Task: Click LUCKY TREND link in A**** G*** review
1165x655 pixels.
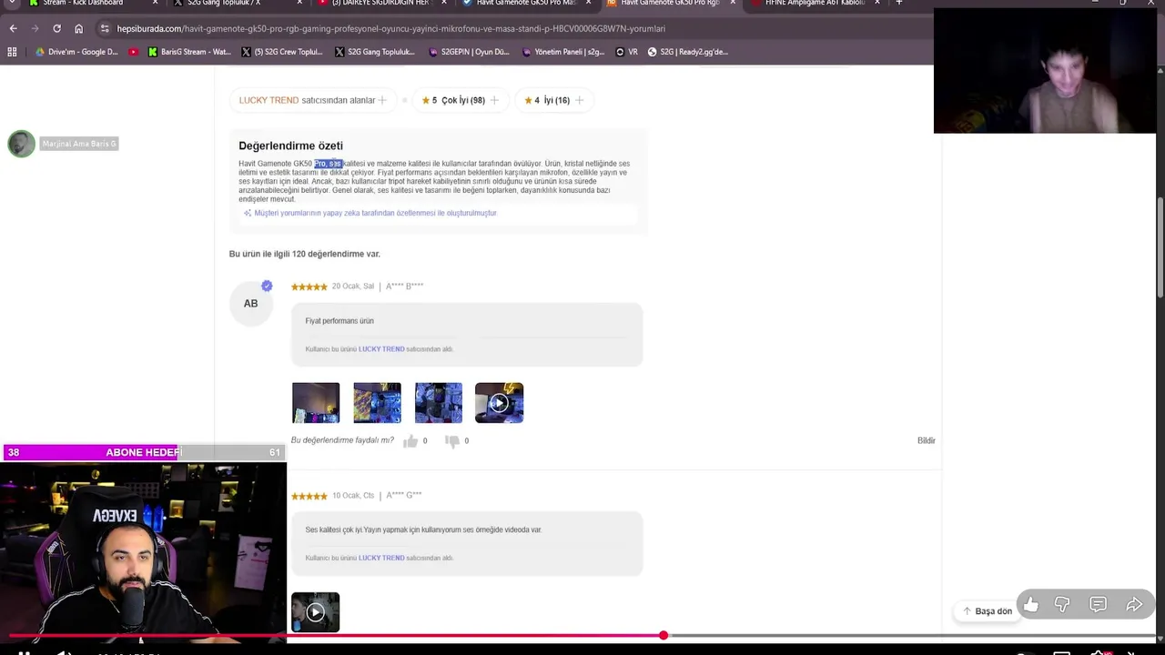Action: pos(381,558)
